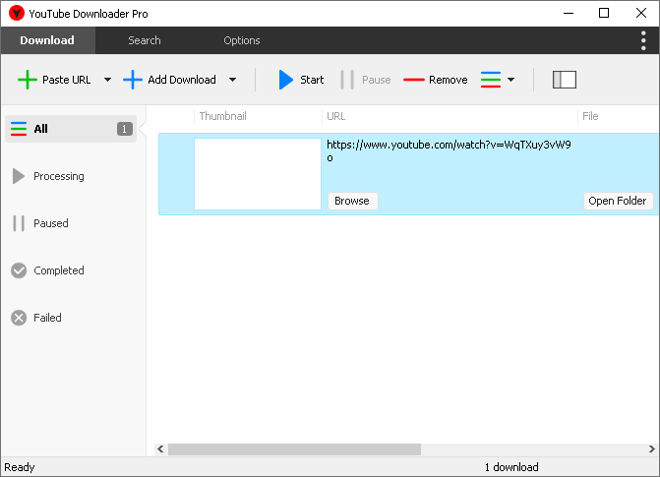
Task: Select the blank thumbnail of the download
Action: coord(258,174)
